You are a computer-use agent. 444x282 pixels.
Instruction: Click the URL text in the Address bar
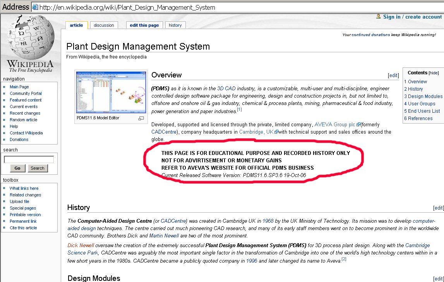[x=127, y=7]
